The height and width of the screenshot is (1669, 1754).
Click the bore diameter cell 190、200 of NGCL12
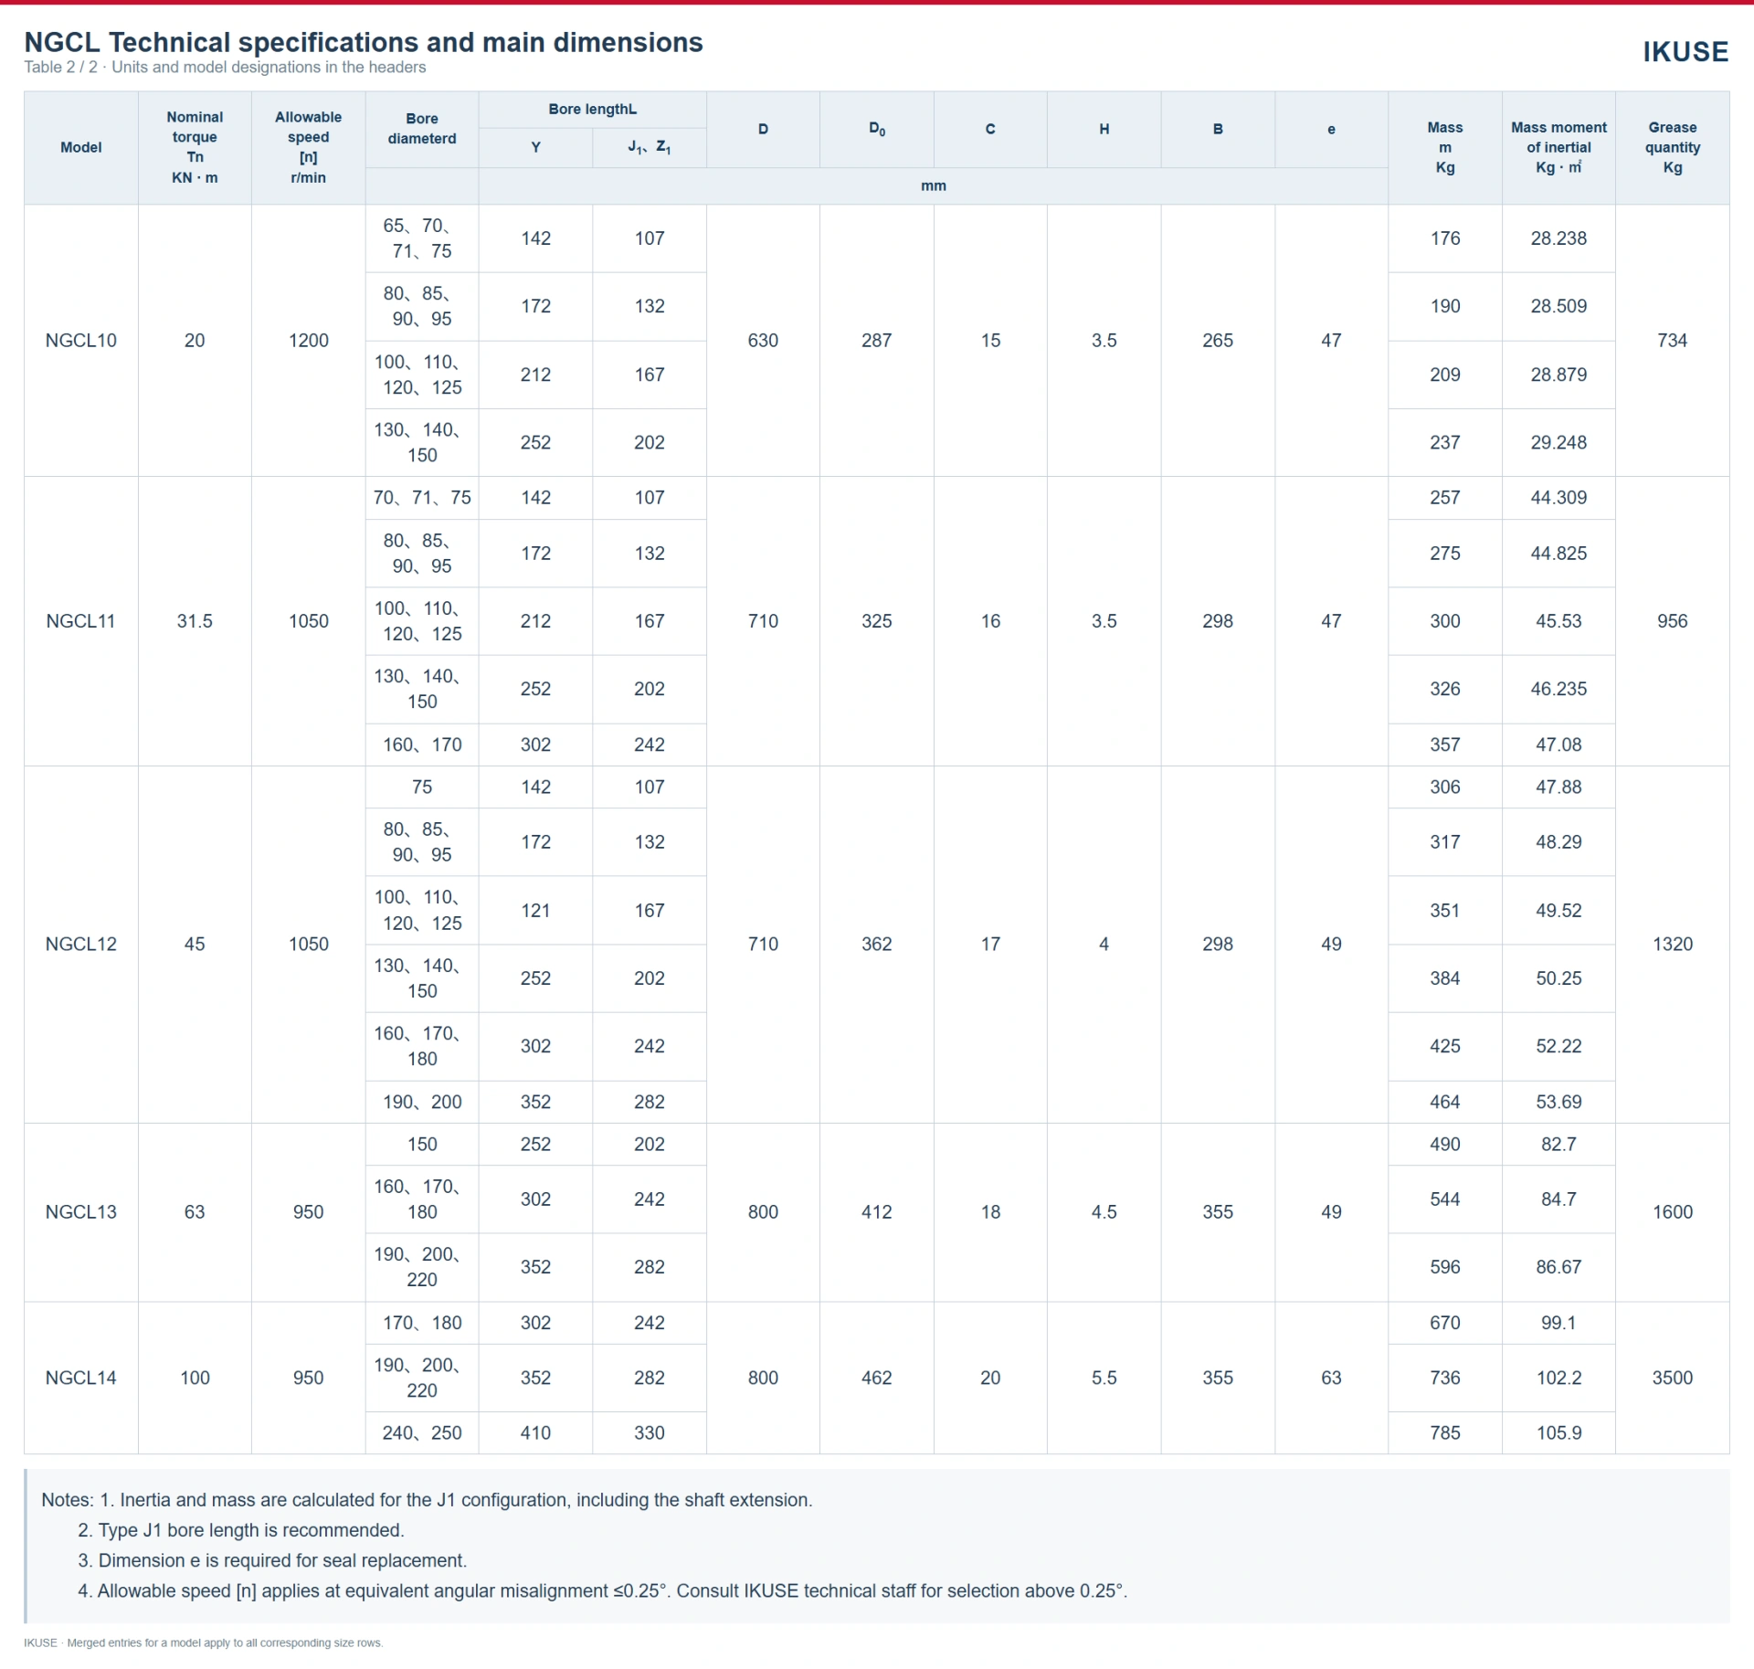click(422, 1102)
